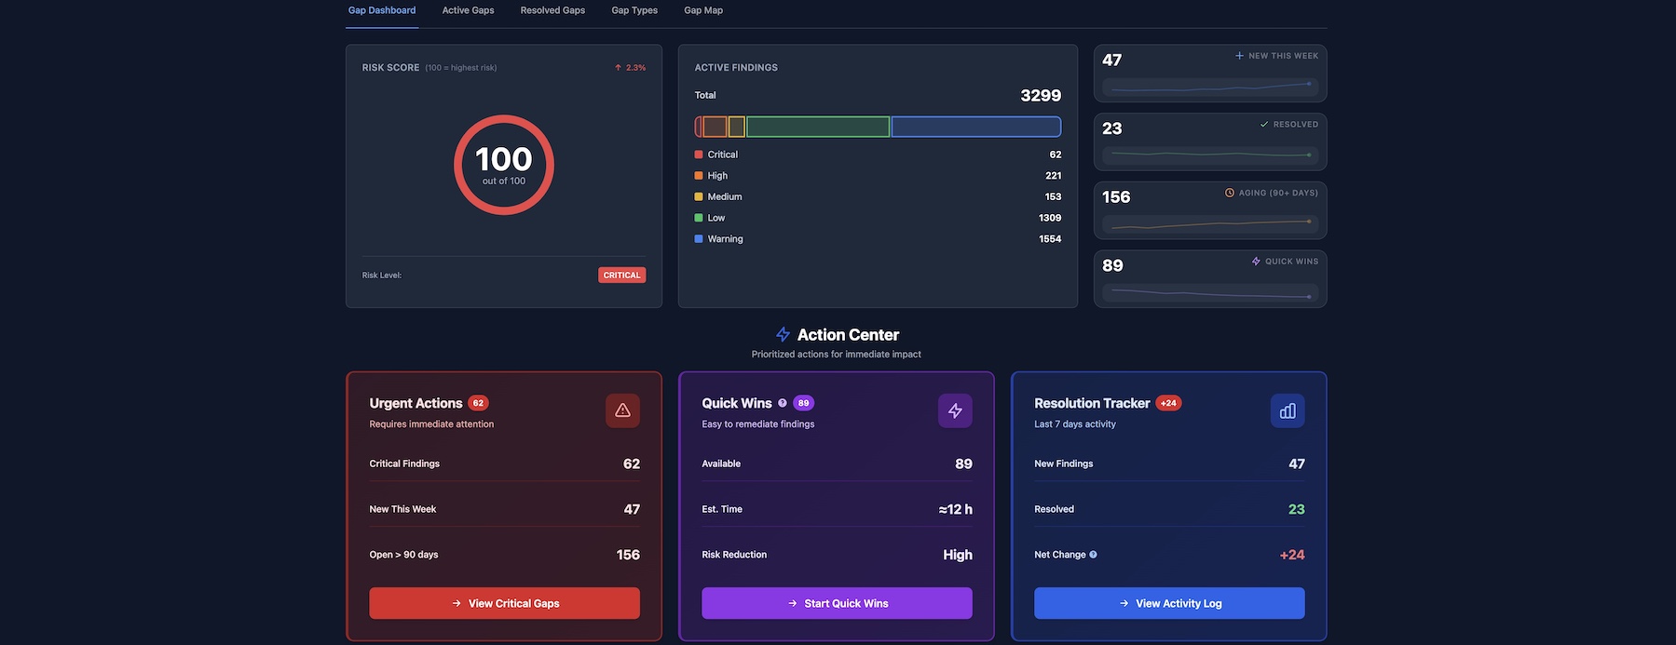Click the Critical Findings row in Urgent Actions
The image size is (1676, 645).
coord(504,464)
